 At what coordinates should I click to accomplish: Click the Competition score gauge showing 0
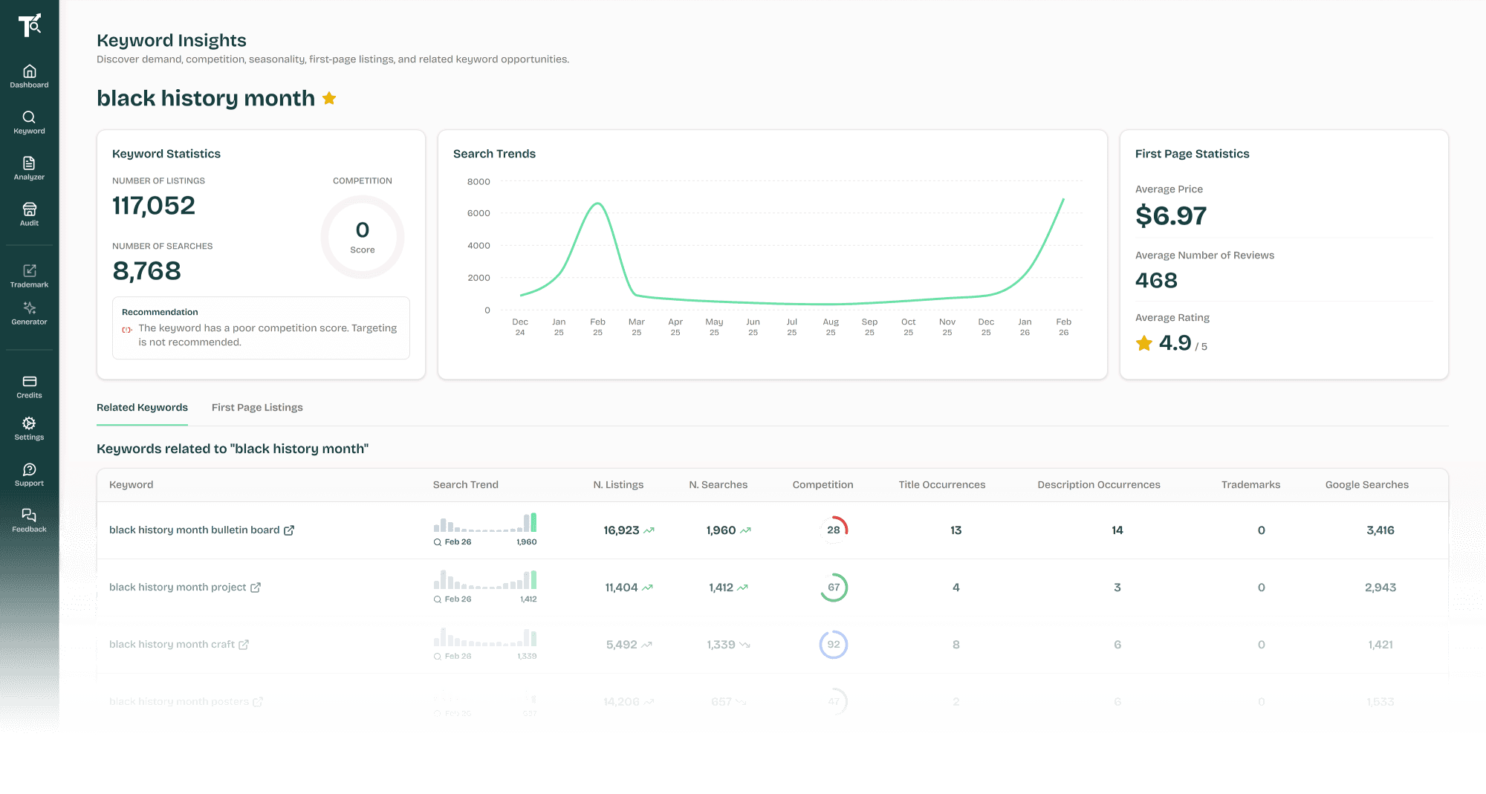click(x=362, y=236)
